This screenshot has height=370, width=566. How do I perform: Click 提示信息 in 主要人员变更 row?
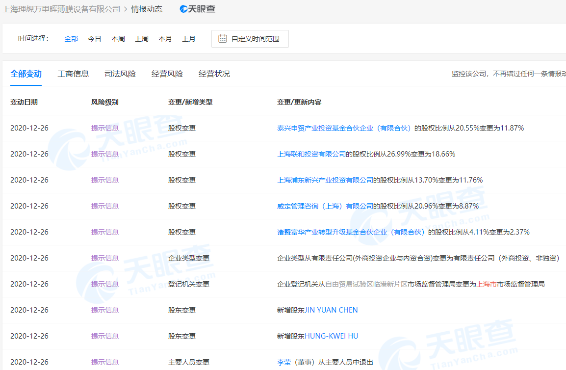(x=104, y=362)
